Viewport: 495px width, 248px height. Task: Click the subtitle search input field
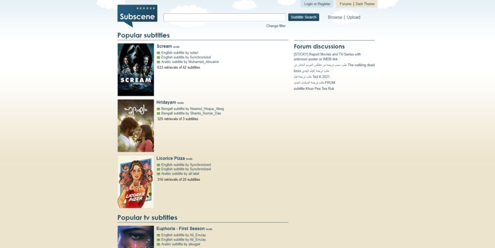click(x=224, y=17)
